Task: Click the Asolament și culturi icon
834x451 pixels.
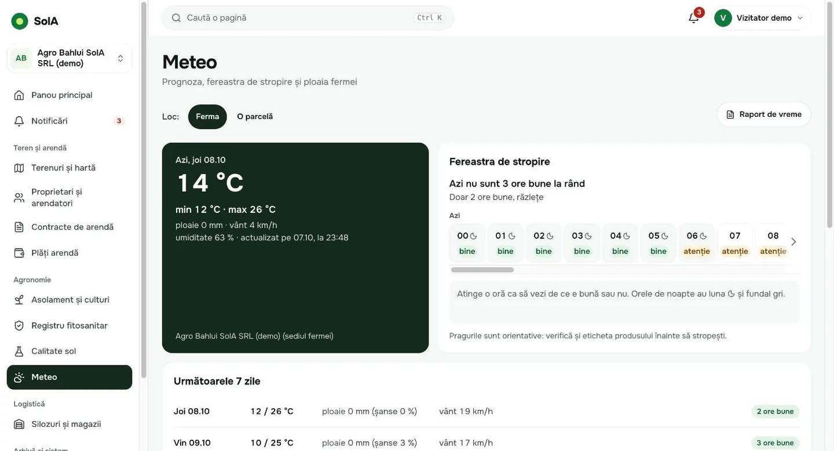Action: 19,300
